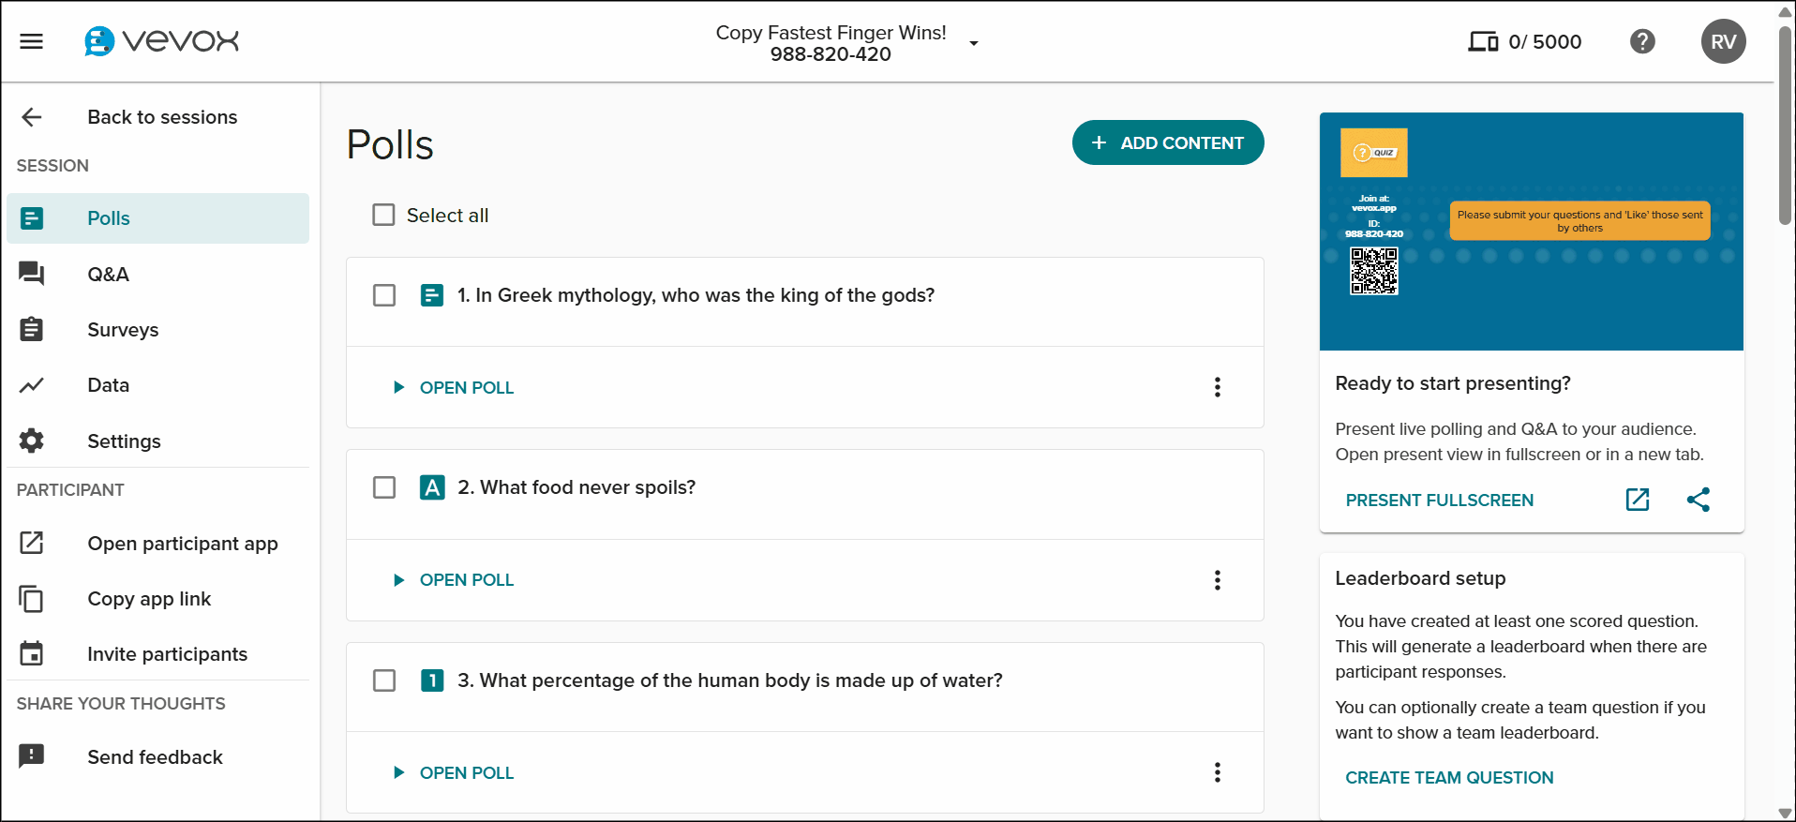
Task: Open present view in new tab icon
Action: (x=1638, y=500)
